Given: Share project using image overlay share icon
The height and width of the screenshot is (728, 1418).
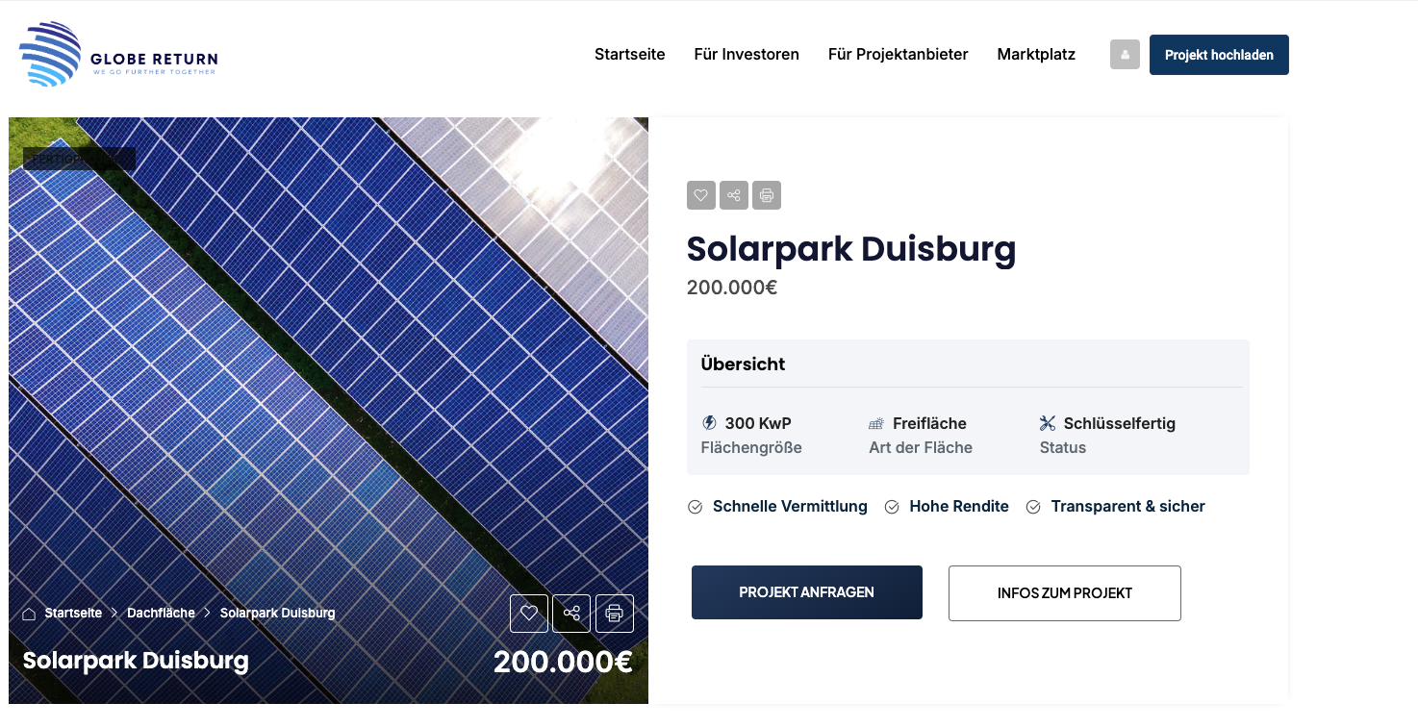Looking at the screenshot, I should (x=571, y=613).
